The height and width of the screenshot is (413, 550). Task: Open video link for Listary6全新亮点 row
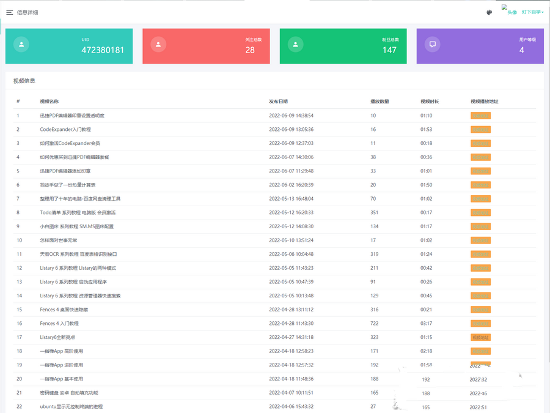pos(480,337)
